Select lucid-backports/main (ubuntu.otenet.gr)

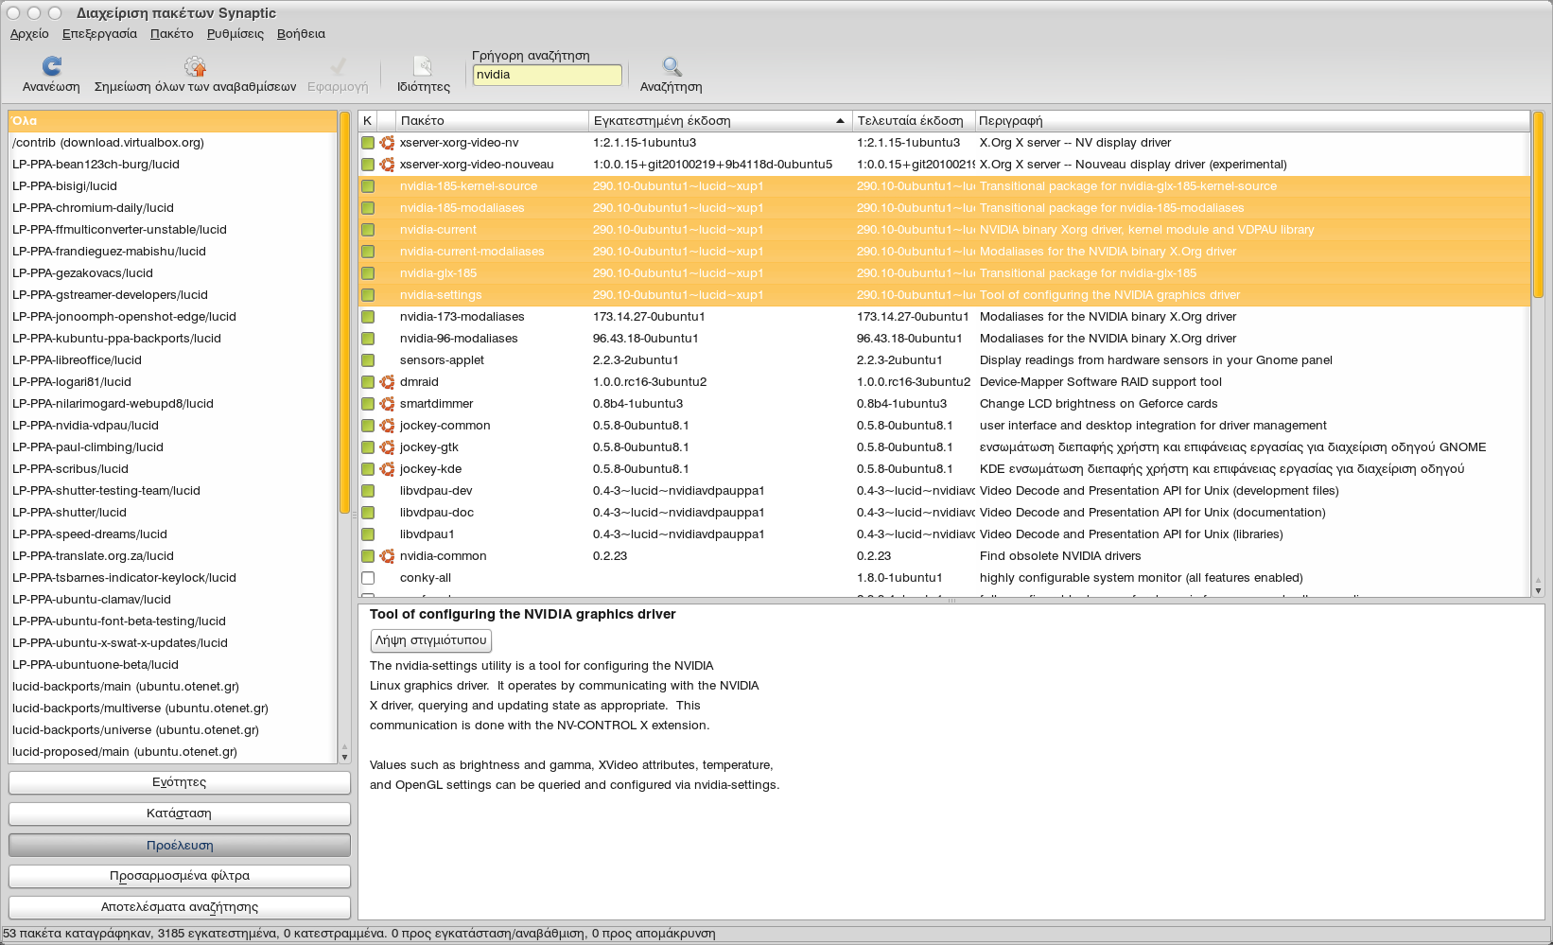click(x=172, y=687)
